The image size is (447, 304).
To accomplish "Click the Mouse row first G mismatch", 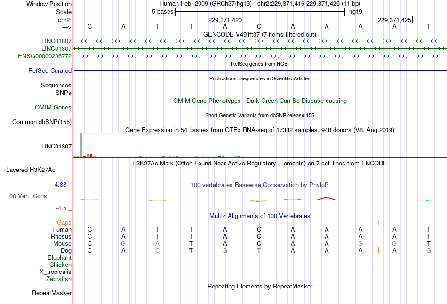I will [123, 244].
